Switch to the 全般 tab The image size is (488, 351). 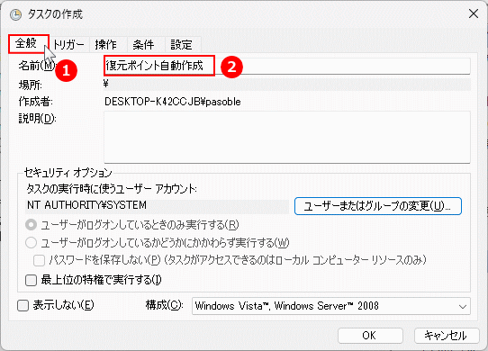coord(29,44)
